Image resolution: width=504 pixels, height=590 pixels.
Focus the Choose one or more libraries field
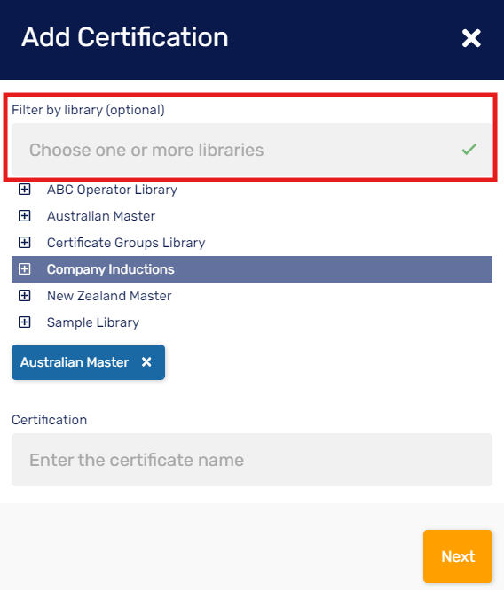tap(252, 150)
